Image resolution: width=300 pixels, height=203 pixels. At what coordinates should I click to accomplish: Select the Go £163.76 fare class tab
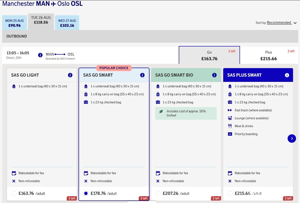click(x=209, y=55)
